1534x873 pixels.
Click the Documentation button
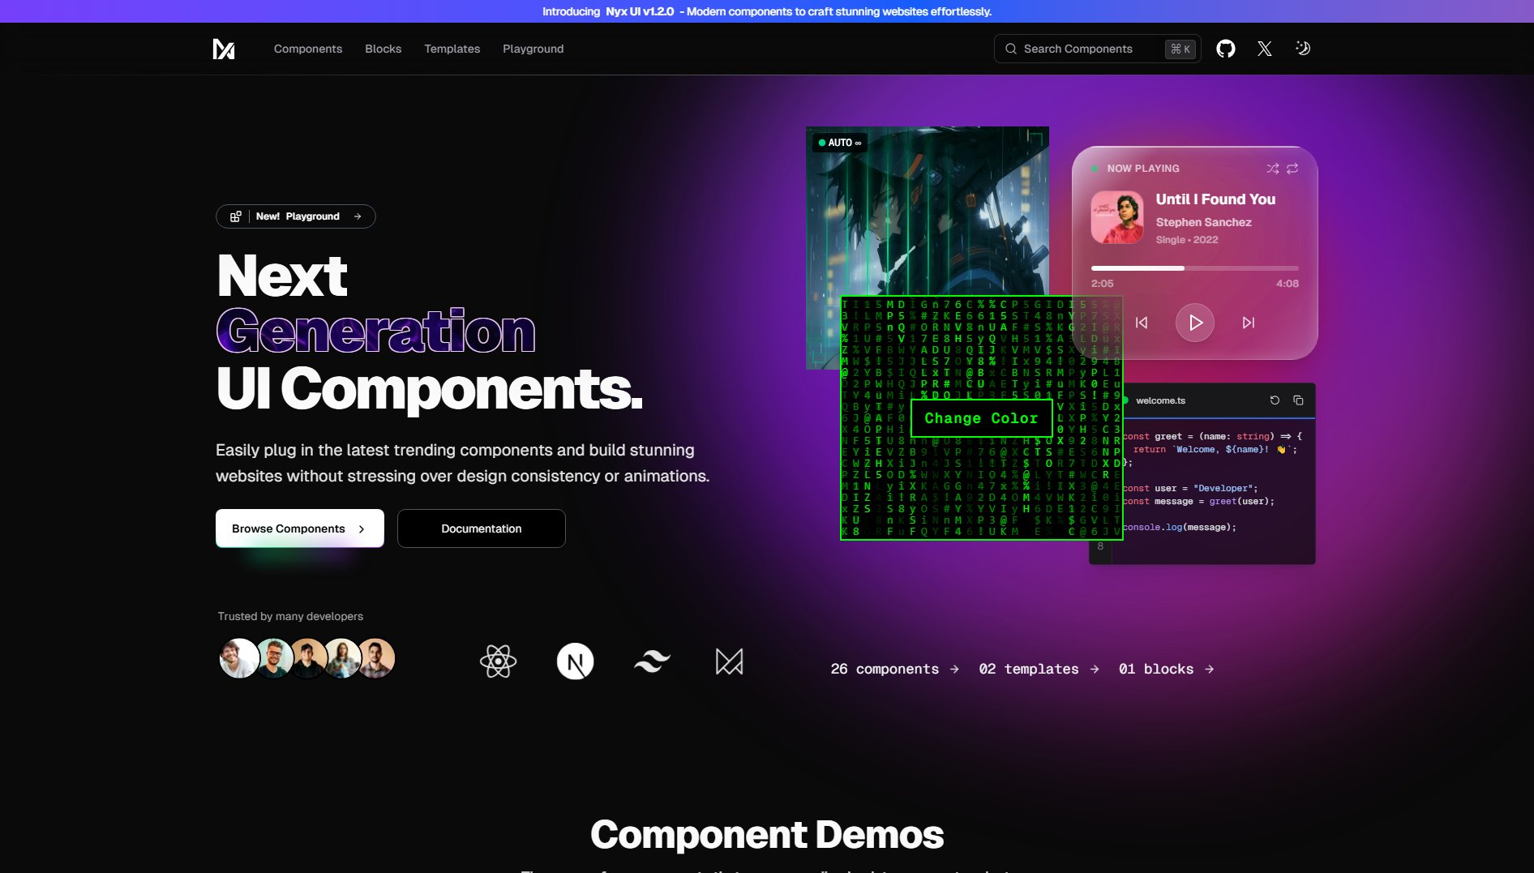click(482, 529)
